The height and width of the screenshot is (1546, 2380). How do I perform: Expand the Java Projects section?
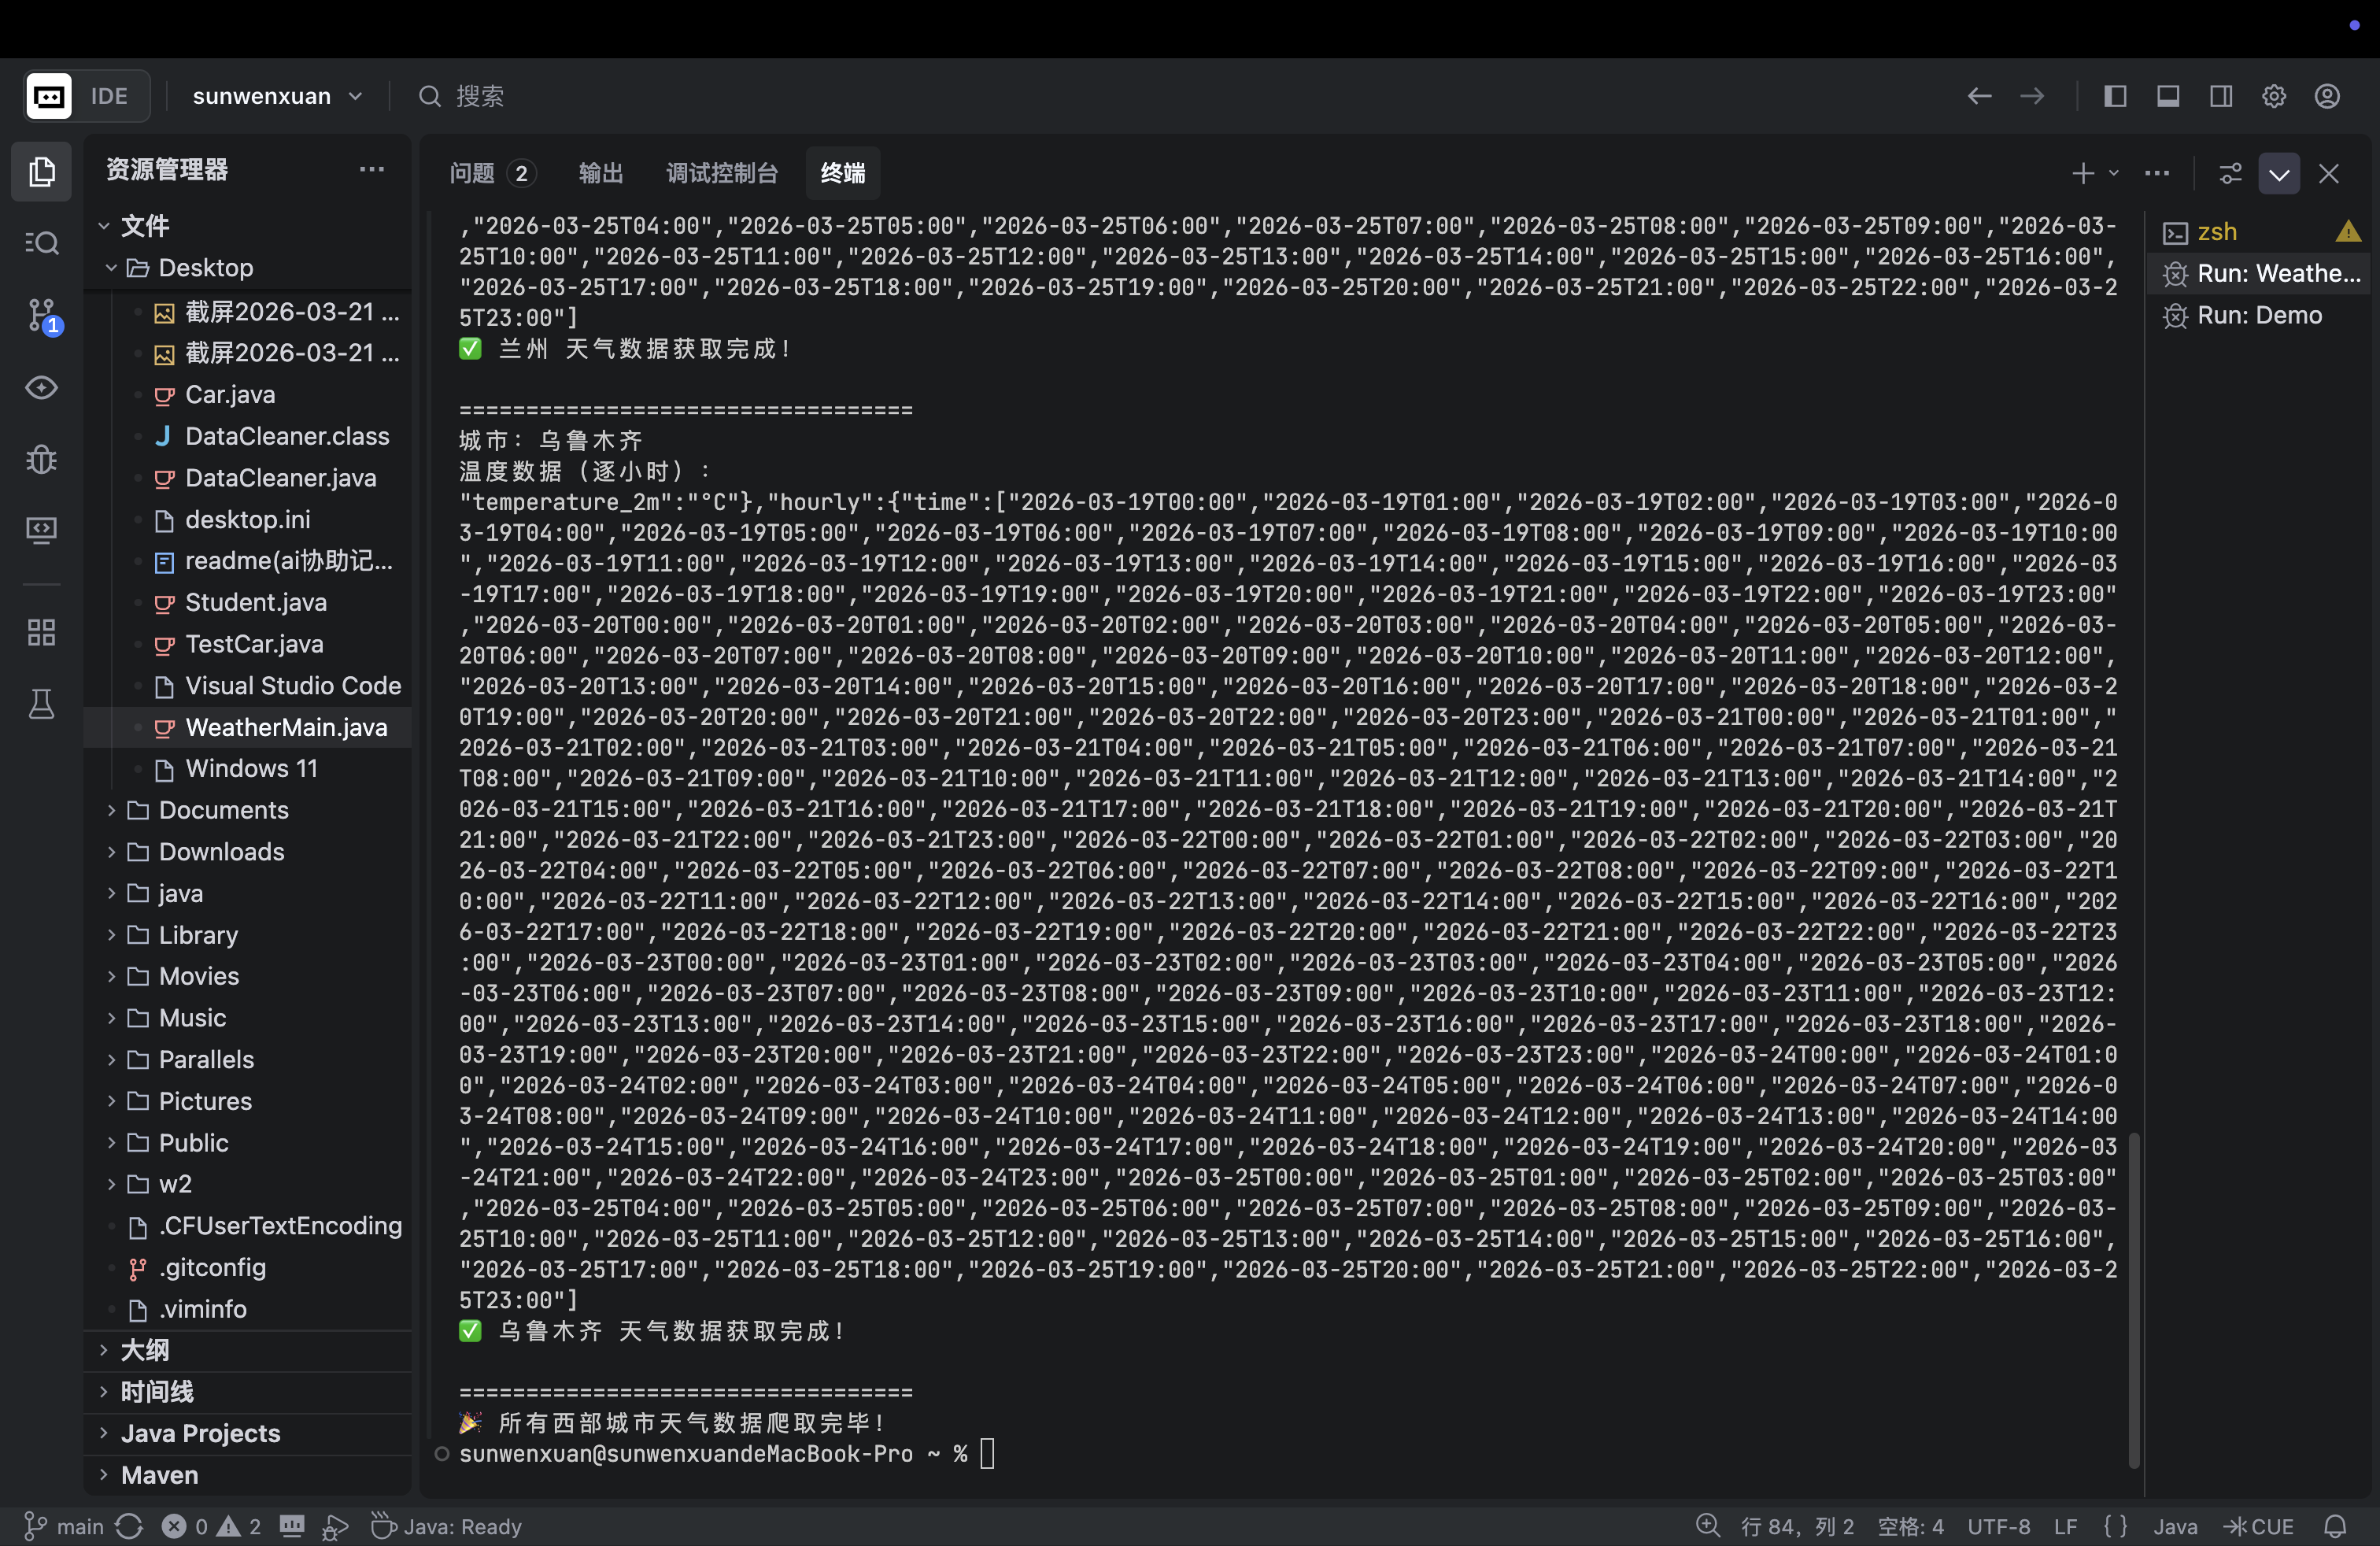tap(200, 1433)
